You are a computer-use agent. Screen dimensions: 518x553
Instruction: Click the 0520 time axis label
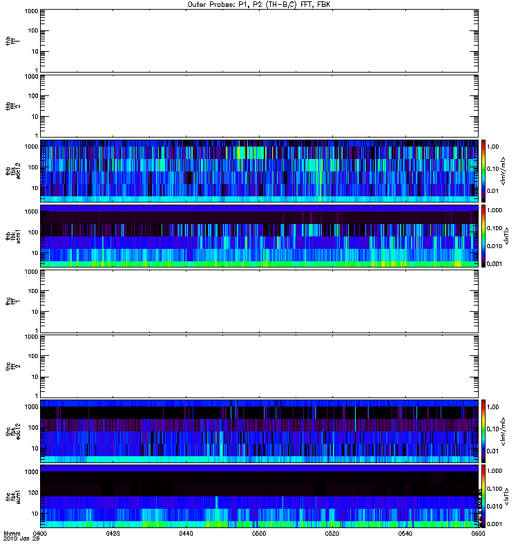(332, 533)
